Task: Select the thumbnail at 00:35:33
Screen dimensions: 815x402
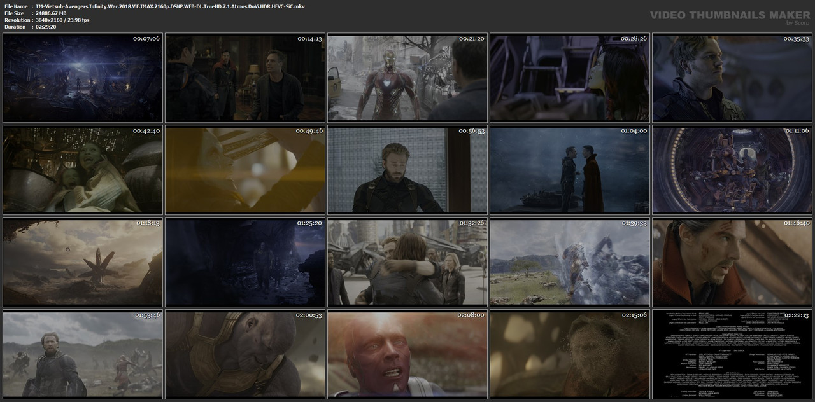Action: (732, 78)
